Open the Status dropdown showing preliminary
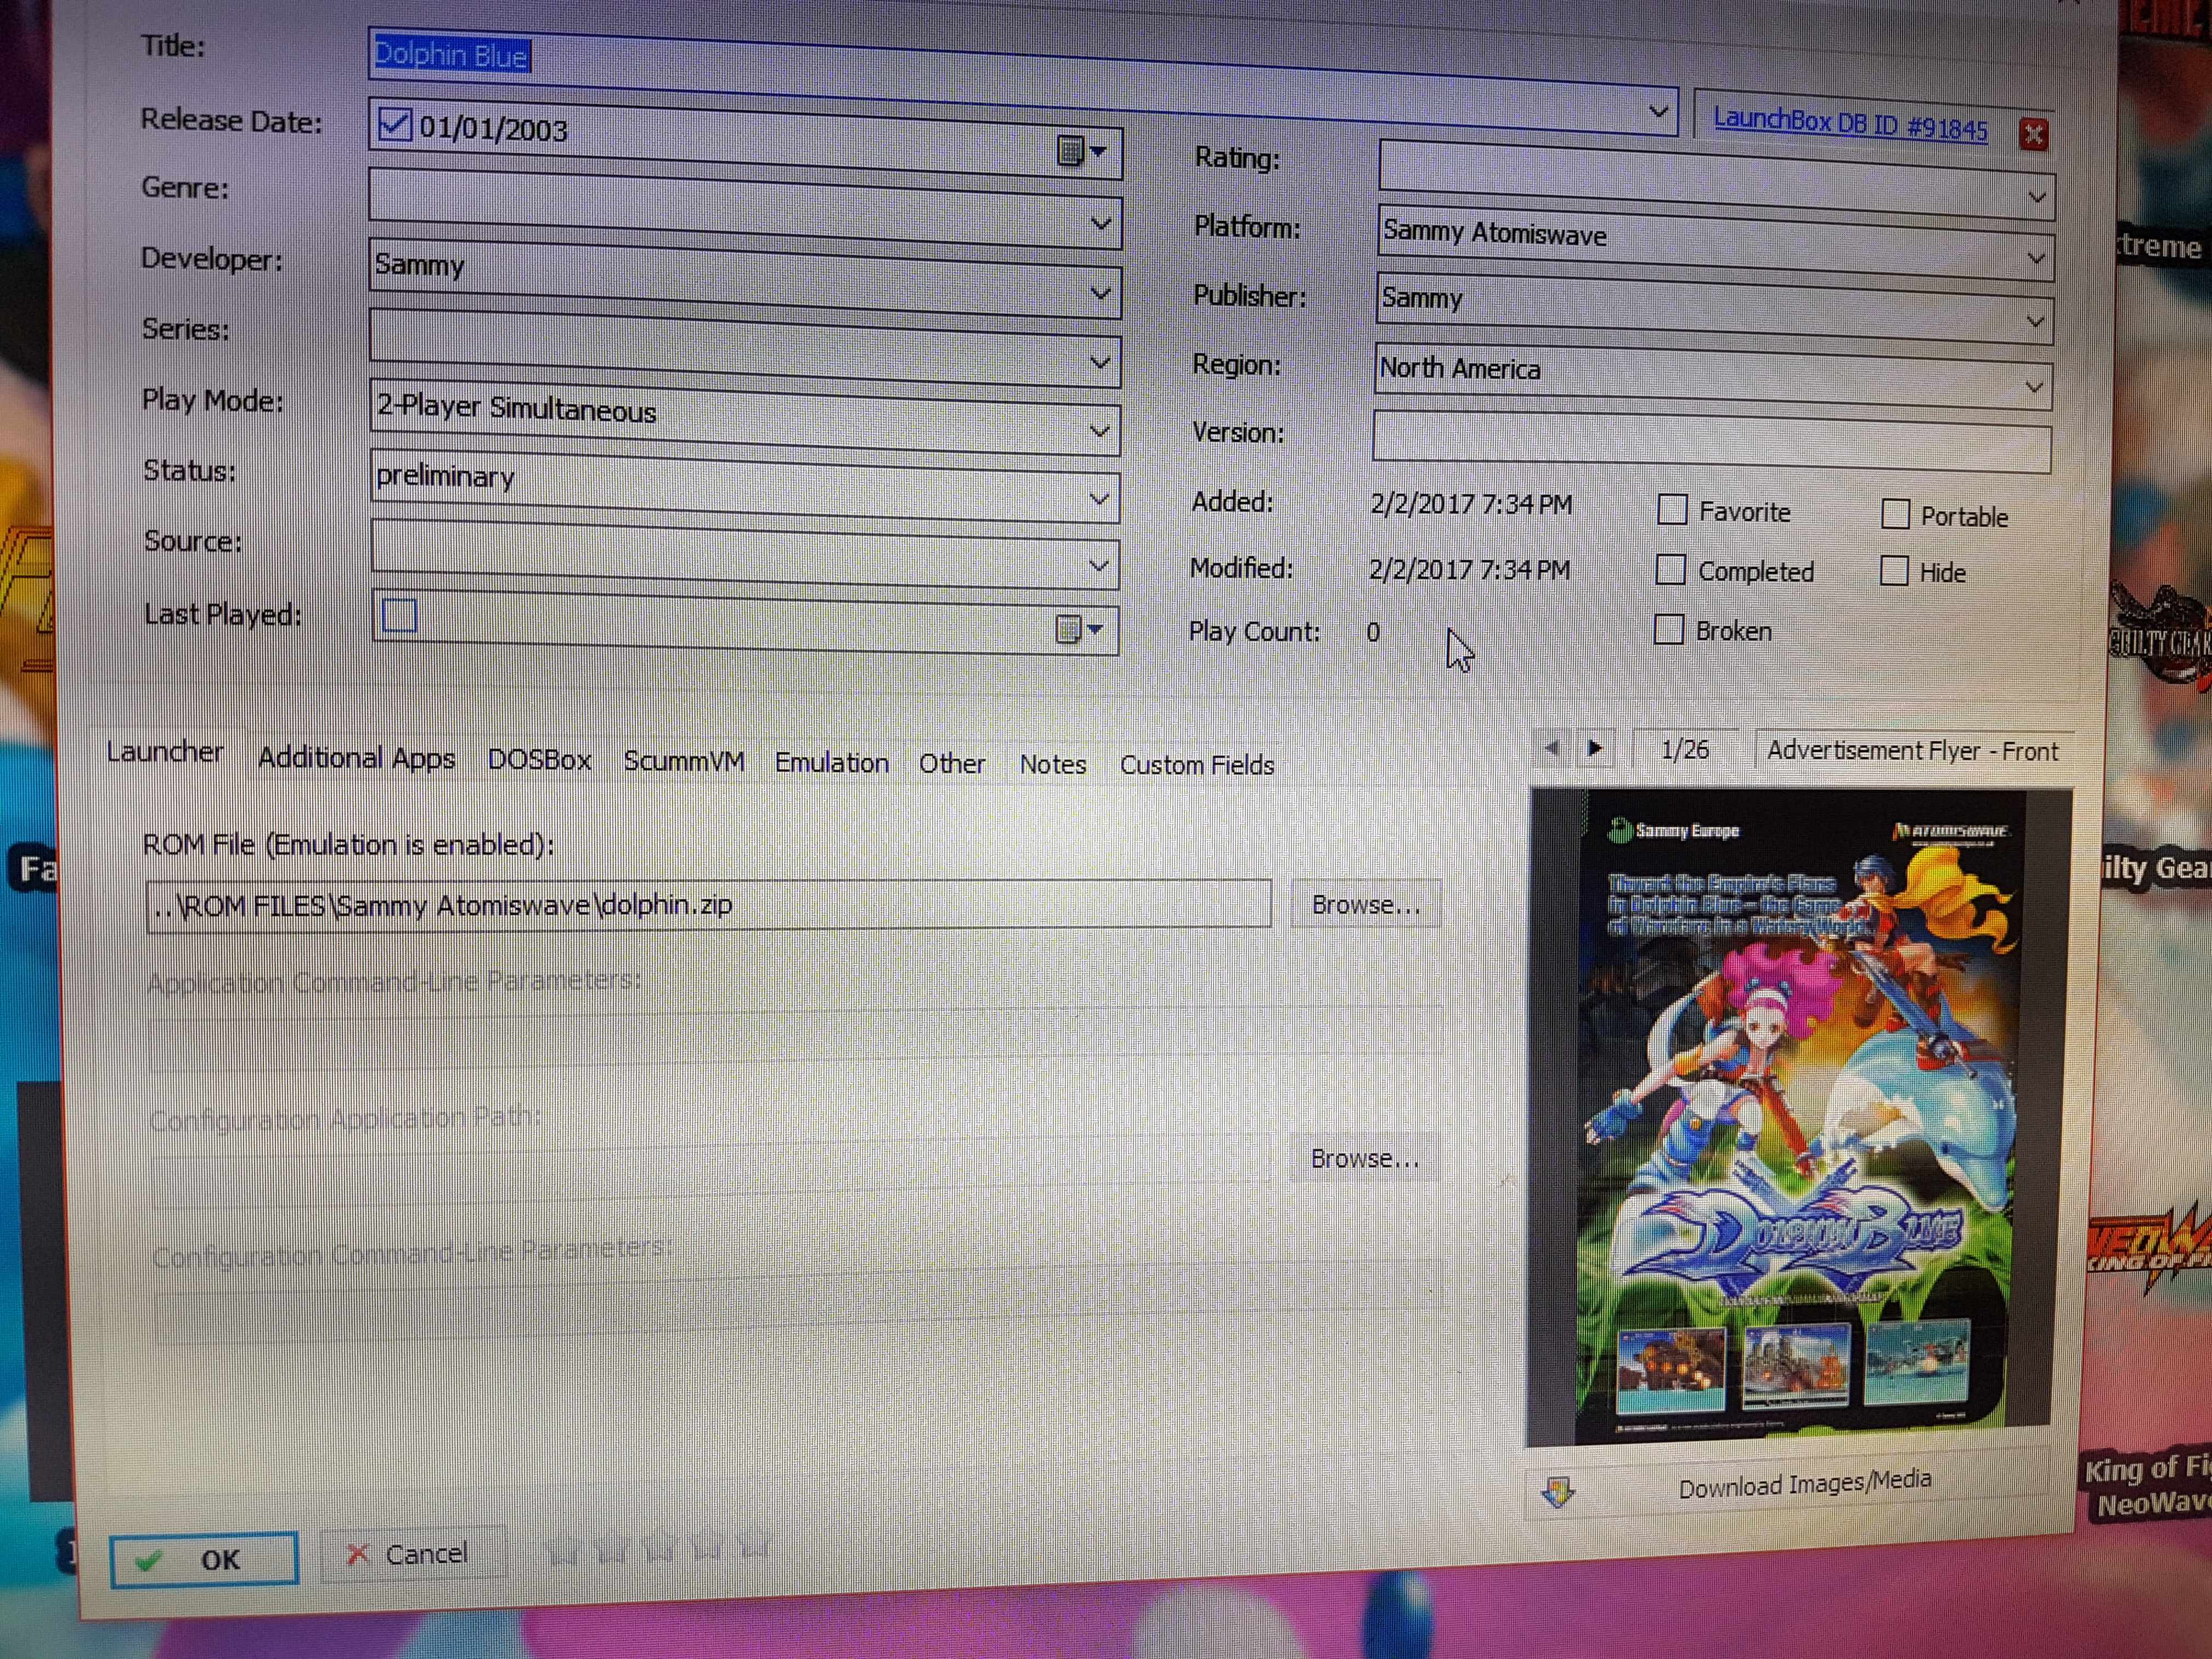2212x1659 pixels. coord(1098,499)
